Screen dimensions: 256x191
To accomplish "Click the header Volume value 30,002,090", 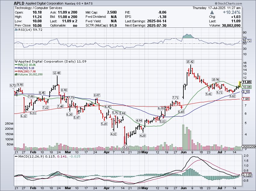I will pyautogui.click(x=231, y=26).
